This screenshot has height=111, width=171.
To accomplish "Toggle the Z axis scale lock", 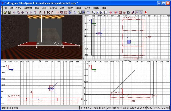I will coord(106,13).
